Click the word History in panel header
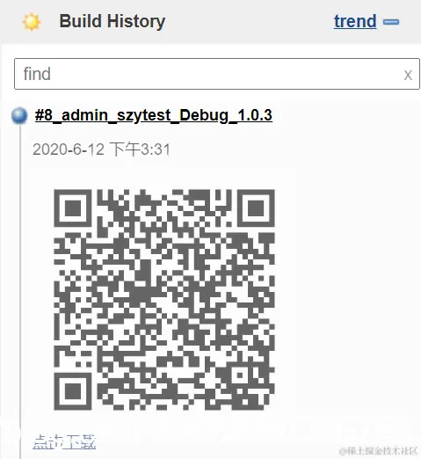Image resolution: width=421 pixels, height=459 pixels. 136,21
